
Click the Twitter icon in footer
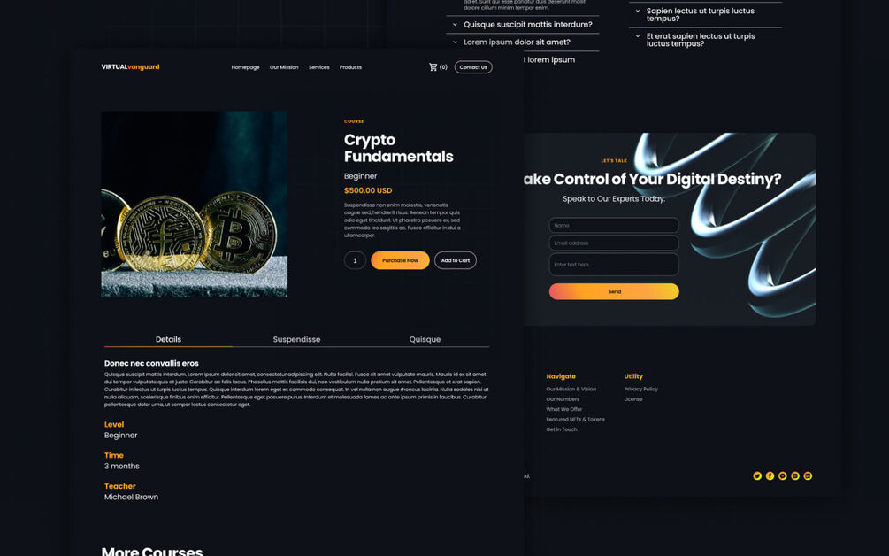[757, 476]
